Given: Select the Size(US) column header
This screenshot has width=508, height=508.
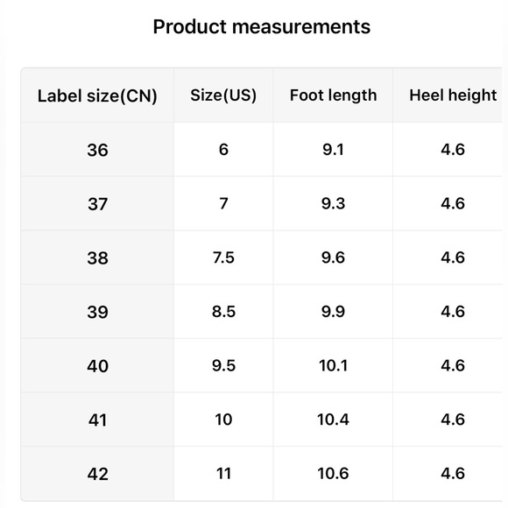Looking at the screenshot, I should [x=223, y=95].
